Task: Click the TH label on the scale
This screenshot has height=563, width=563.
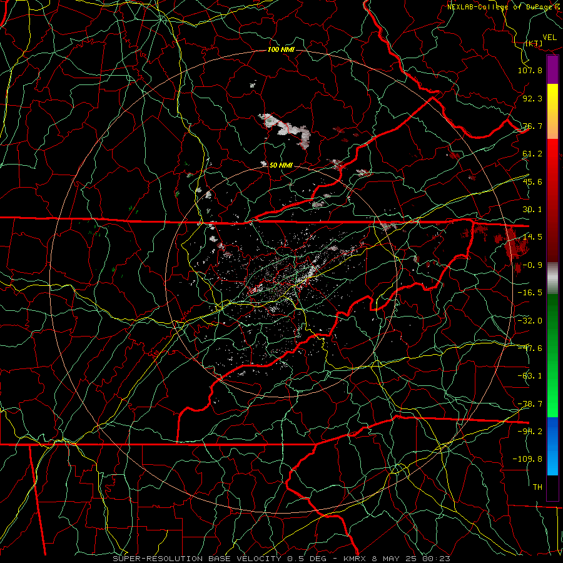Action: click(537, 487)
